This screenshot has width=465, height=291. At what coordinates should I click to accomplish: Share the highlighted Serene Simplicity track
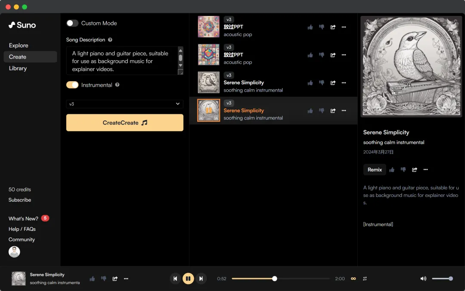click(333, 111)
